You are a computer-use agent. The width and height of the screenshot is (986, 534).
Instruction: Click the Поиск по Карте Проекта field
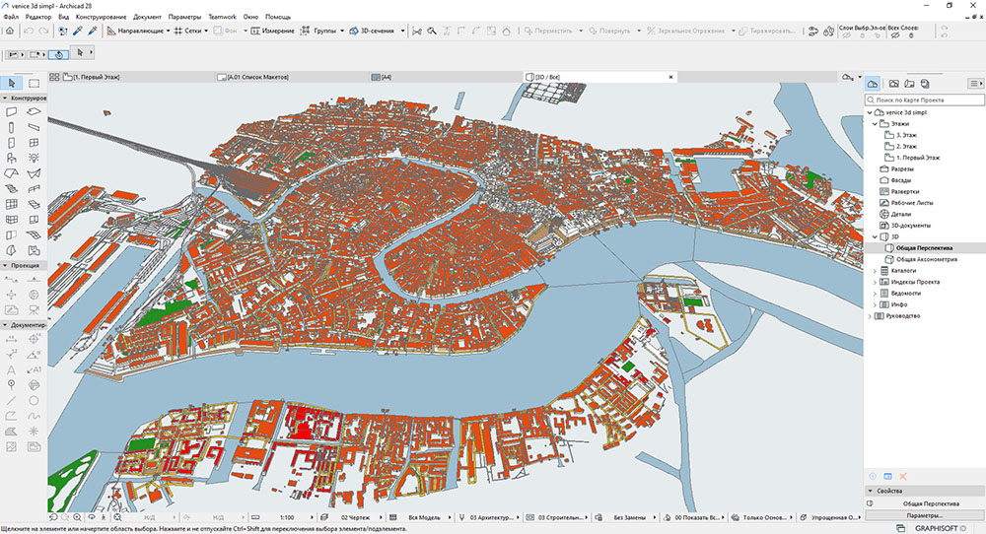925,100
